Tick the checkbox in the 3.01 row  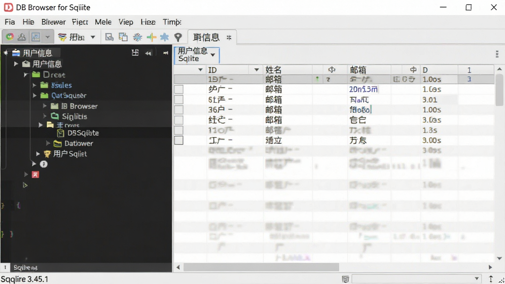pyautogui.click(x=179, y=100)
